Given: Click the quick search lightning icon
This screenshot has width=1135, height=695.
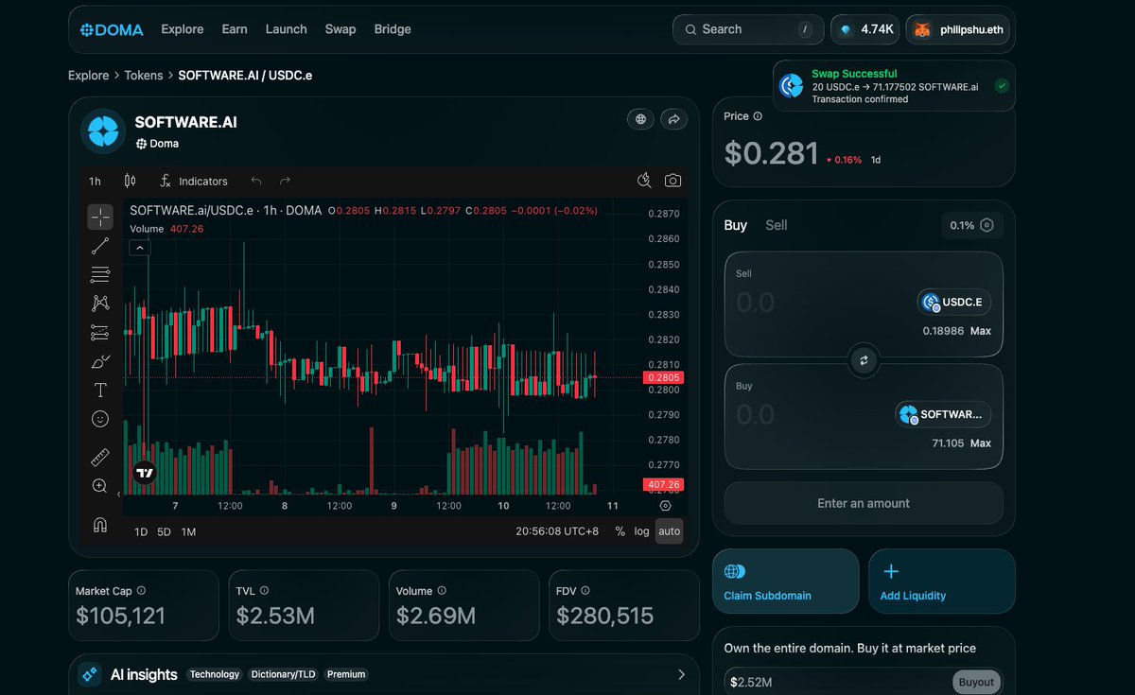Looking at the screenshot, I should click(645, 181).
